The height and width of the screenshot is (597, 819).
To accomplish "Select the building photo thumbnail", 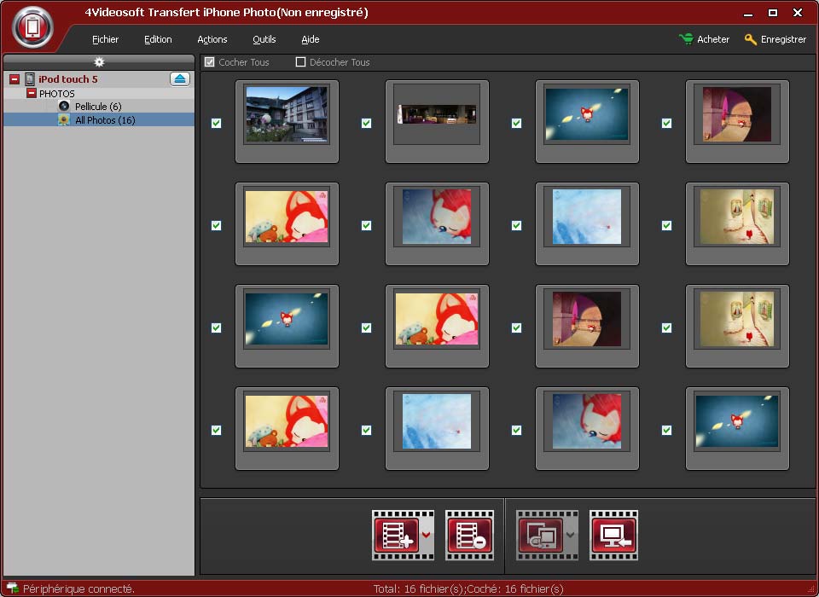I will click(x=287, y=114).
